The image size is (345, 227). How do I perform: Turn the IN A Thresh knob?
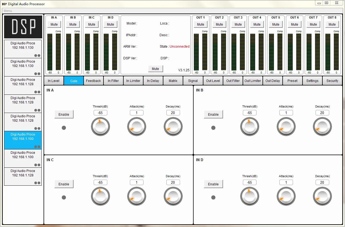pos(100,127)
